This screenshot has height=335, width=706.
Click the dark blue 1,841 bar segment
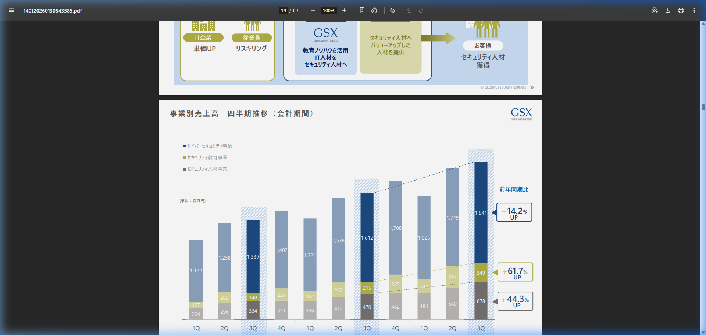coord(481,213)
